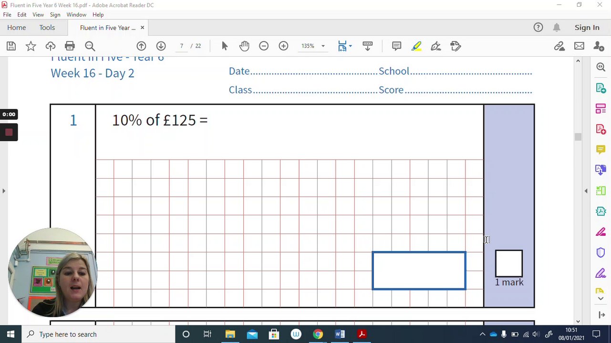Show hidden system tray icons chevron

(482, 334)
